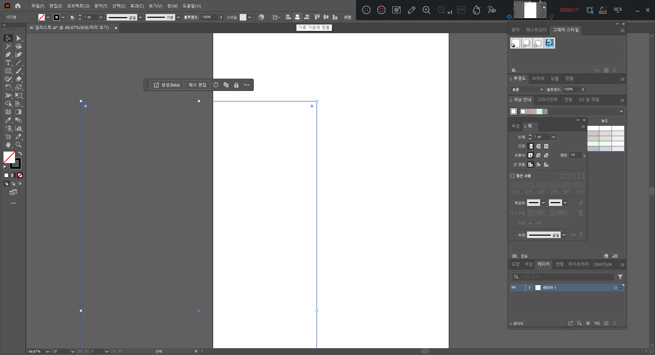
Task: Select the Type tool
Action: pos(8,63)
